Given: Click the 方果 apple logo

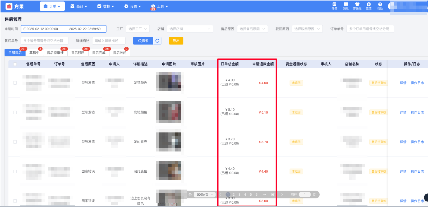Looking at the screenshot, I should point(9,6).
